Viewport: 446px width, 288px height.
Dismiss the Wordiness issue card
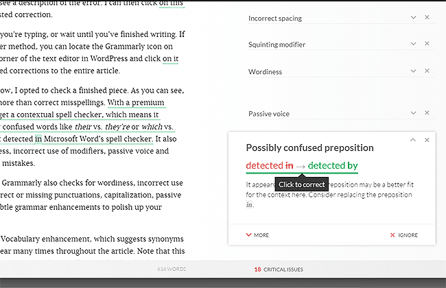point(427,71)
